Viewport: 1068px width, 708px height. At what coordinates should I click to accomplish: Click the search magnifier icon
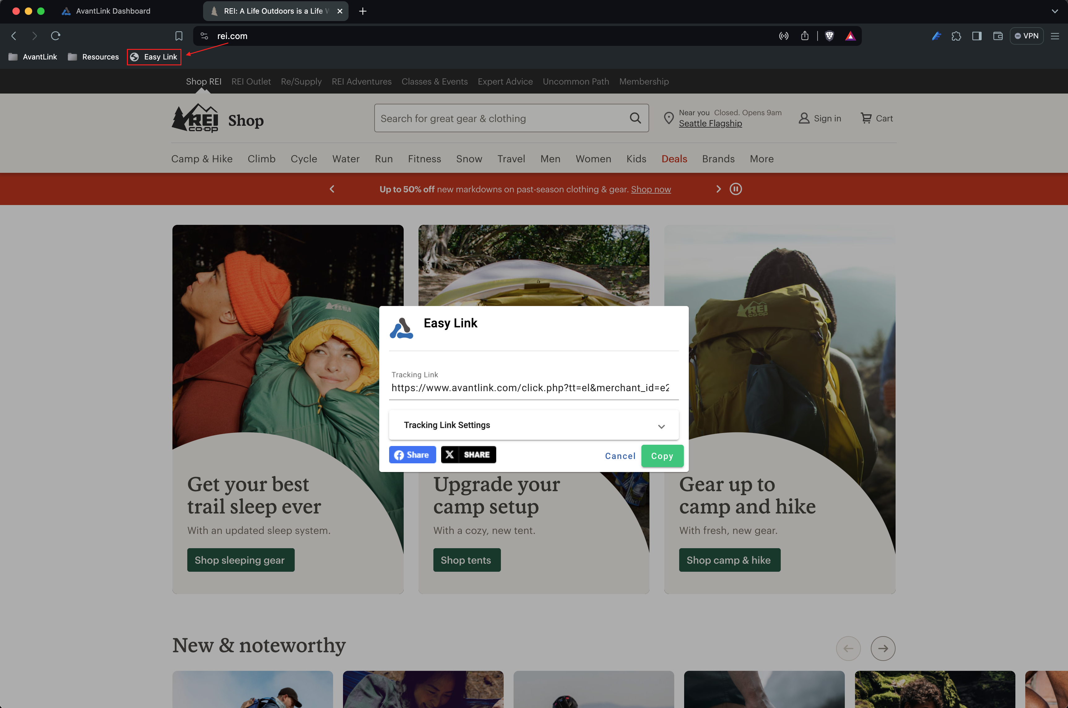click(635, 118)
